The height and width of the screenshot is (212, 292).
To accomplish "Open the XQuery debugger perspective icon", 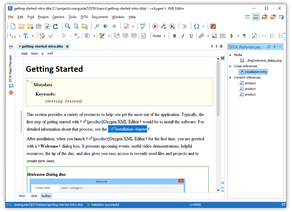I will point(273,17).
